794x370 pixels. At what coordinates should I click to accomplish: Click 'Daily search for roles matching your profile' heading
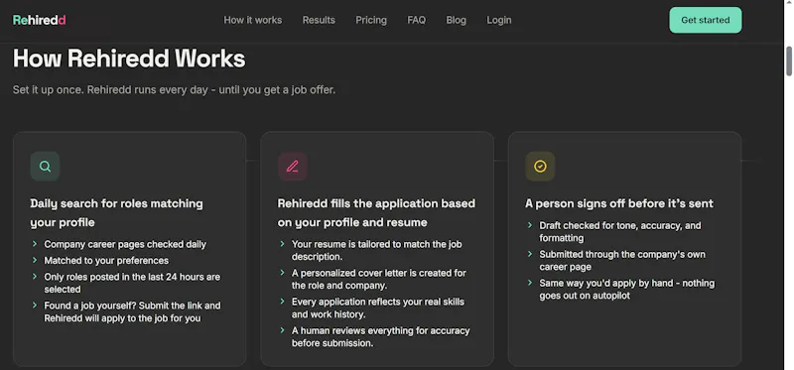point(116,213)
